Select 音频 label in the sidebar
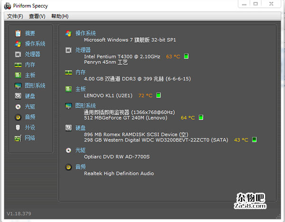Image resolution: width=285 pixels, height=222 pixels. click(30, 117)
